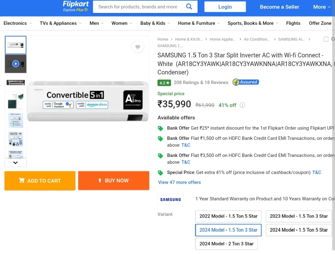Expand the Men category menu
The height and width of the screenshot is (254, 335).
[97, 23]
